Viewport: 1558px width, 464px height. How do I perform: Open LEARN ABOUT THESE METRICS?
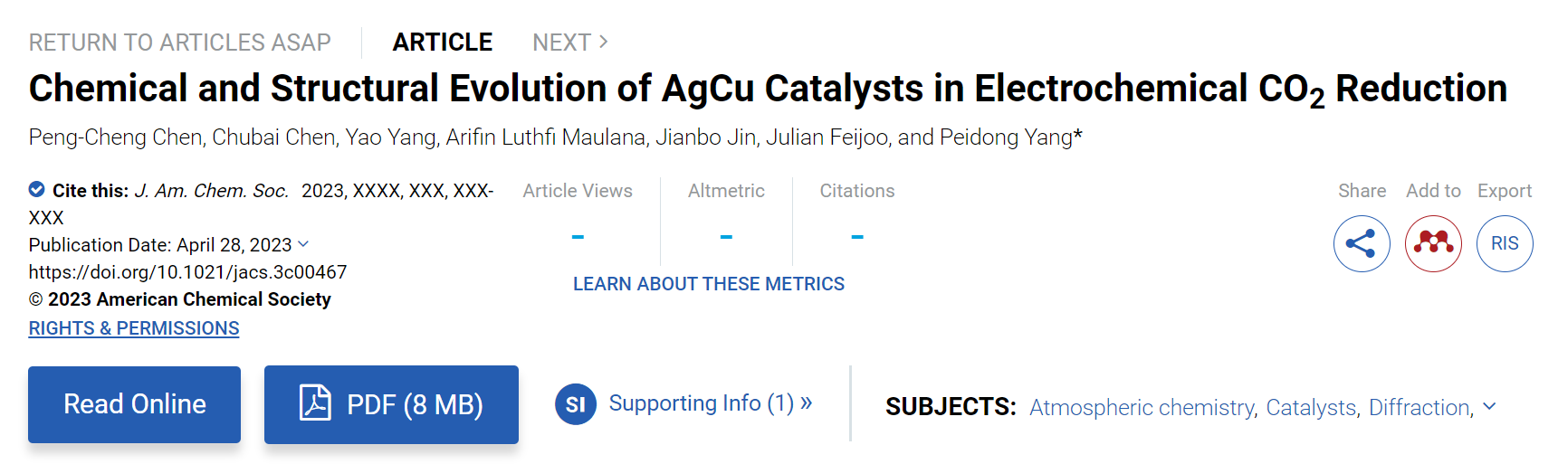pyautogui.click(x=709, y=284)
